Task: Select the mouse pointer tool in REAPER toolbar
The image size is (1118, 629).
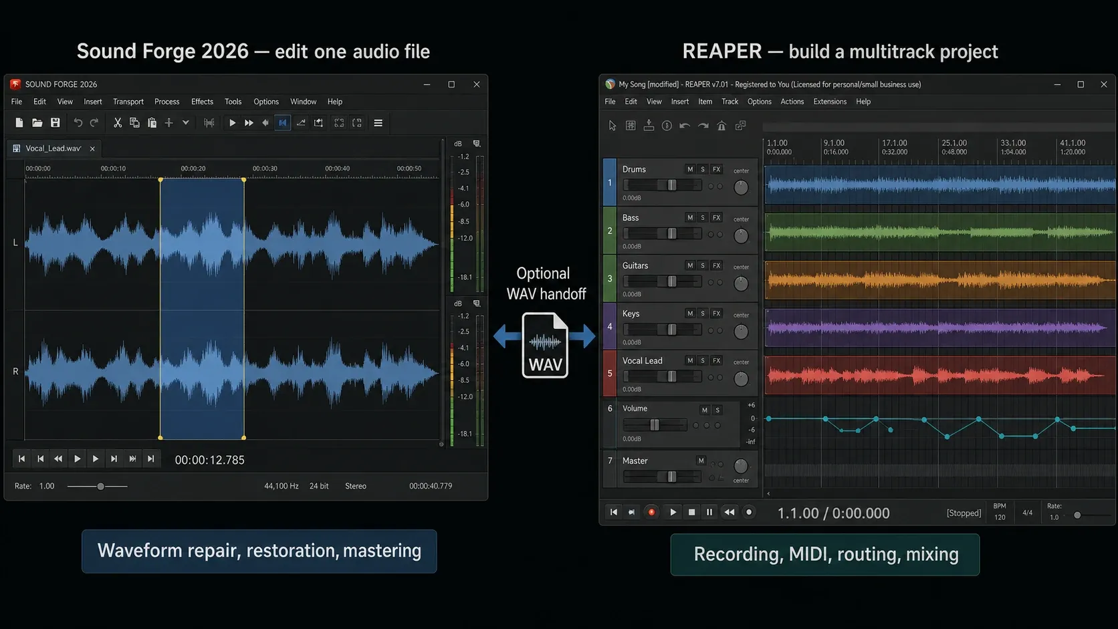Action: [612, 126]
